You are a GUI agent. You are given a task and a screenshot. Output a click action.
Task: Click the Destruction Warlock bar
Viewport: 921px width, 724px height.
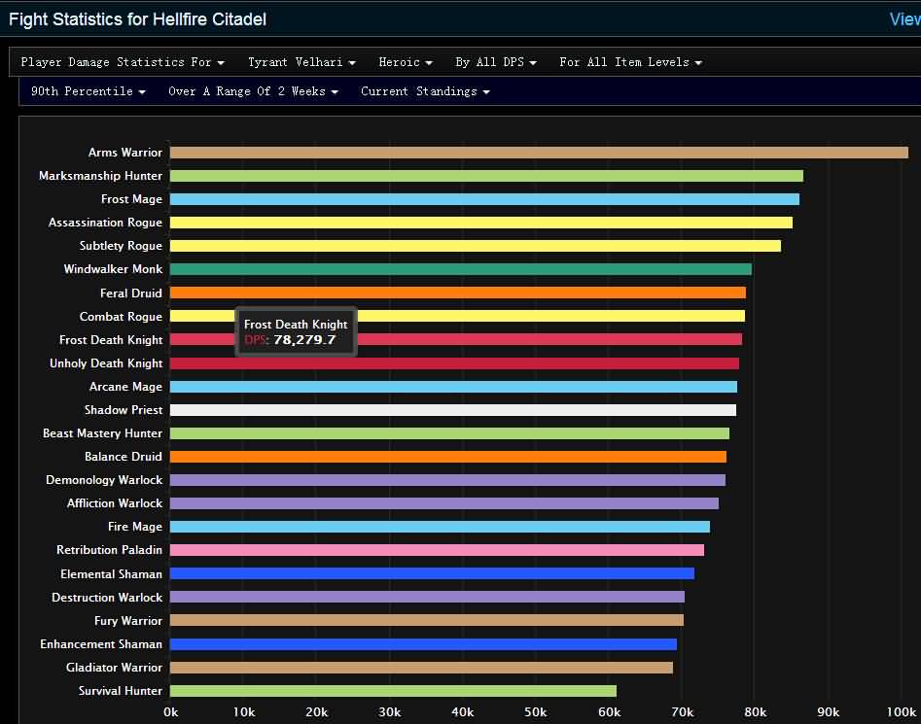[x=427, y=598]
